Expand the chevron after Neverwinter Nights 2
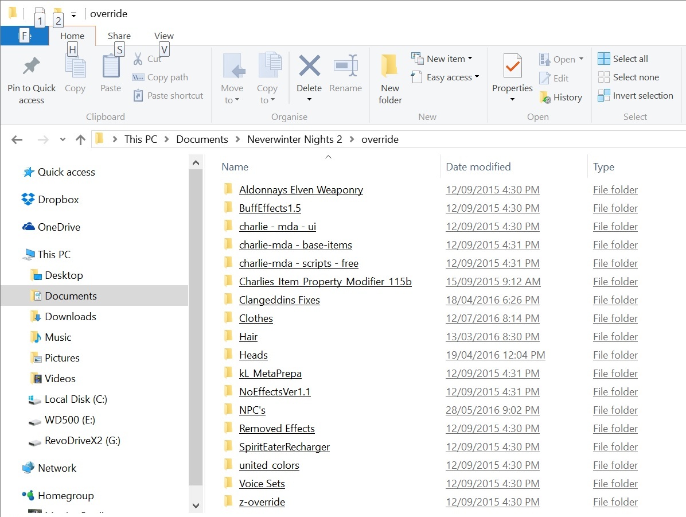Screen dimensions: 686x517 click(352, 139)
